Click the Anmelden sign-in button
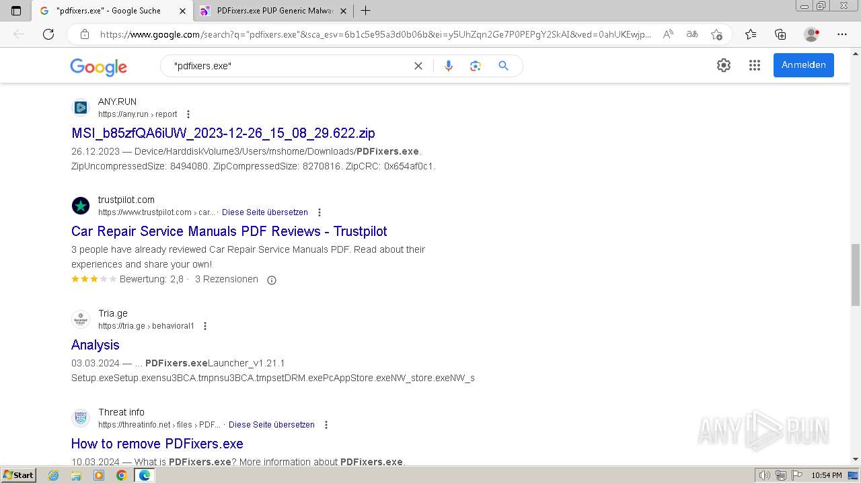Screen dimensions: 861x484 [804, 65]
